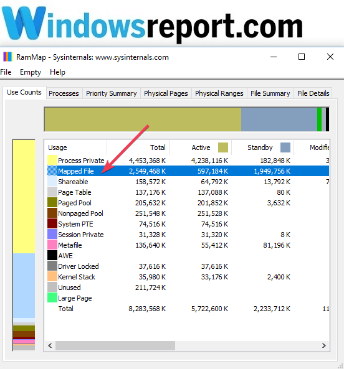Open the Empty menu

(31, 72)
